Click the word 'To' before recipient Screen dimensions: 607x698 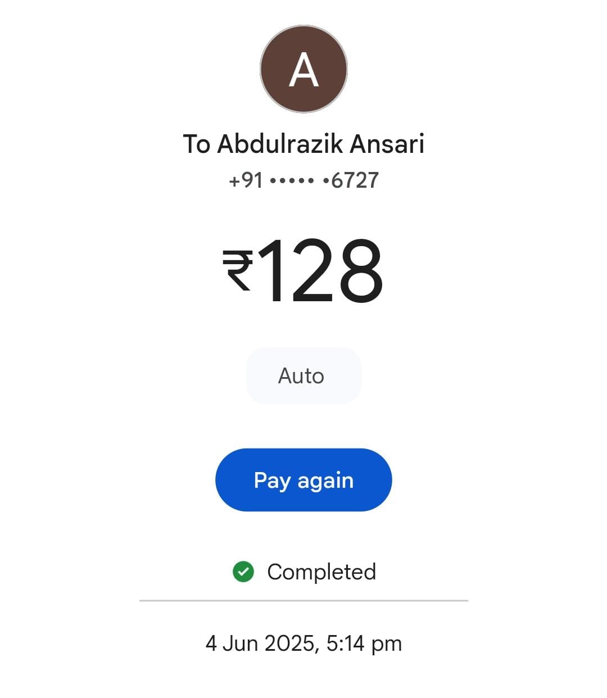[x=197, y=144]
